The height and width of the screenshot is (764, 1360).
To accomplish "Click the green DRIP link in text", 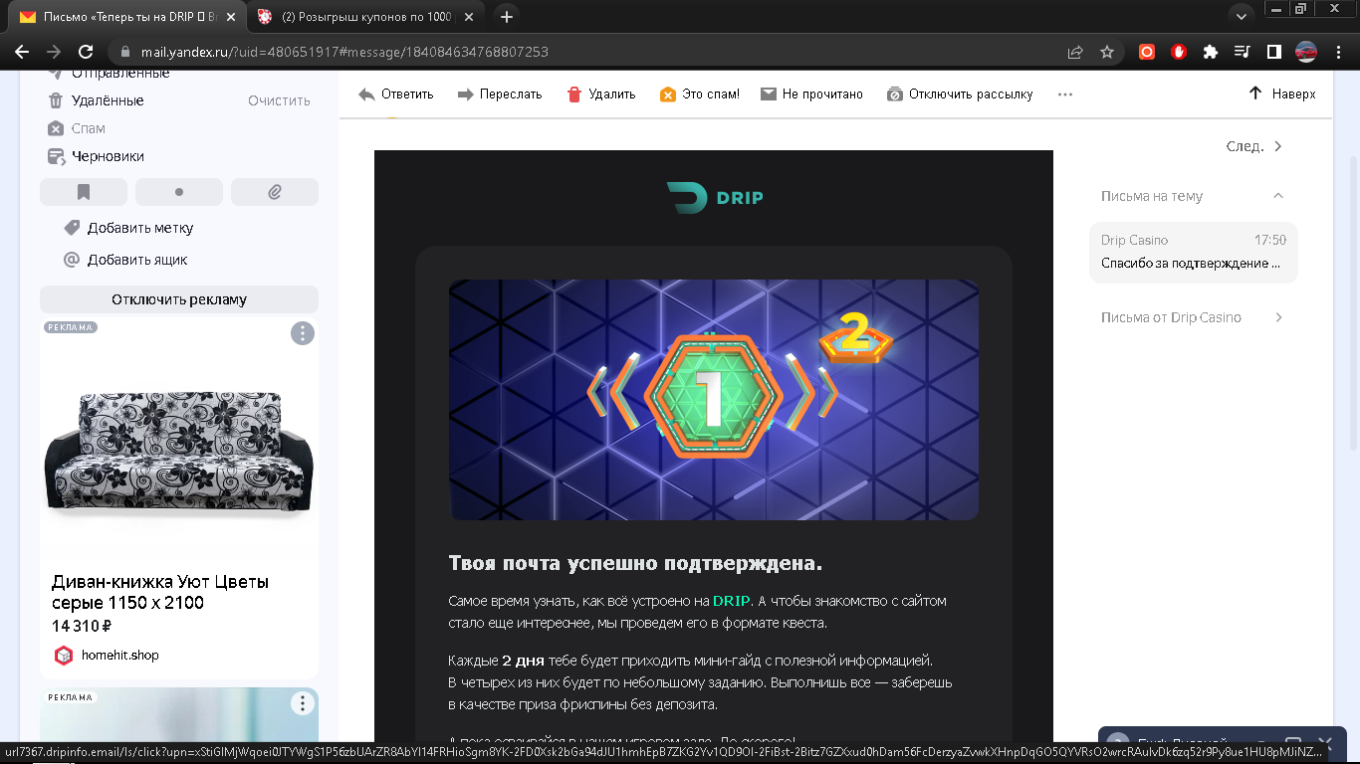I will [x=732, y=601].
